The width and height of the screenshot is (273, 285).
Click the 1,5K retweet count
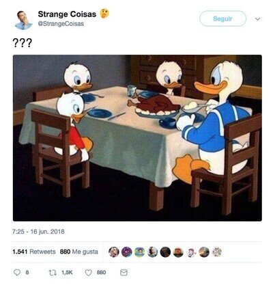click(67, 273)
